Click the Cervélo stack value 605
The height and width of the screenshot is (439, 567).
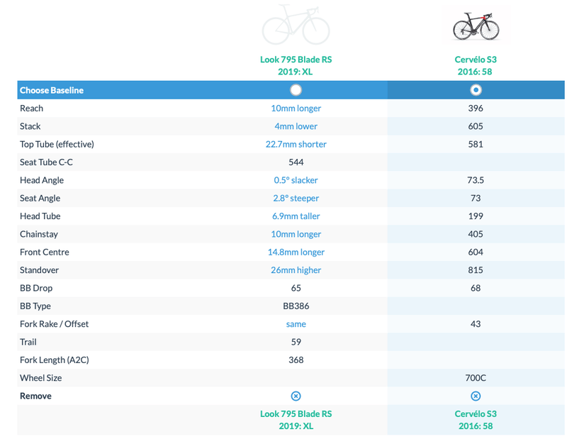coord(476,126)
